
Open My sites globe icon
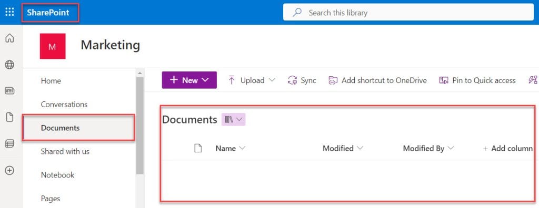[x=9, y=65]
